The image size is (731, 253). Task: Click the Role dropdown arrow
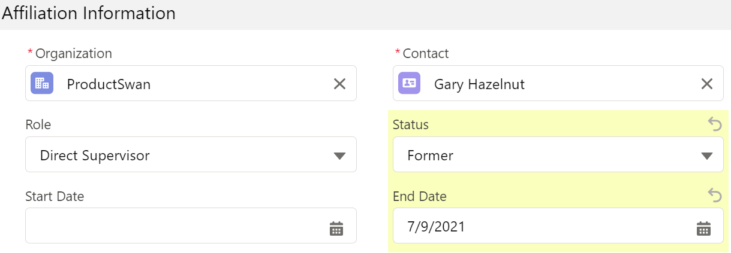[339, 156]
